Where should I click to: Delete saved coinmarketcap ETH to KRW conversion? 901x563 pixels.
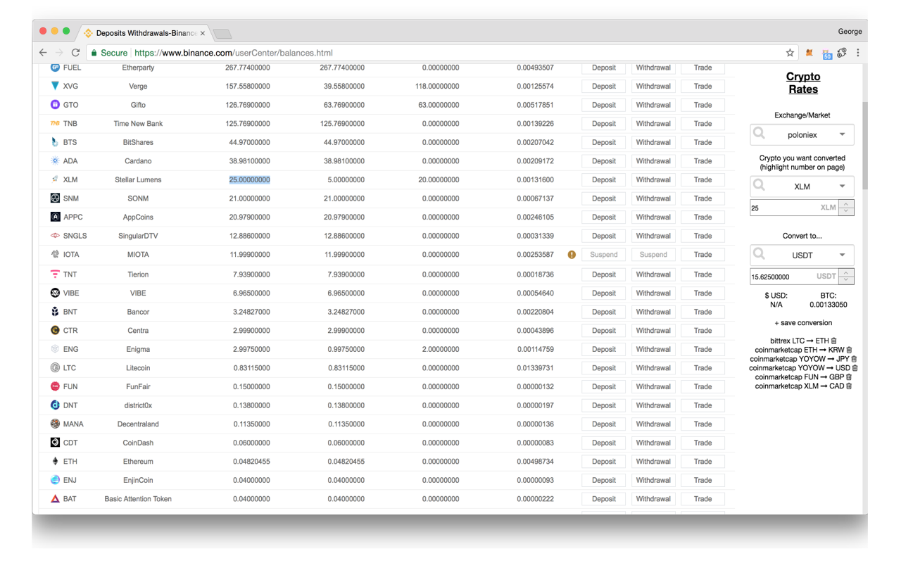point(849,350)
